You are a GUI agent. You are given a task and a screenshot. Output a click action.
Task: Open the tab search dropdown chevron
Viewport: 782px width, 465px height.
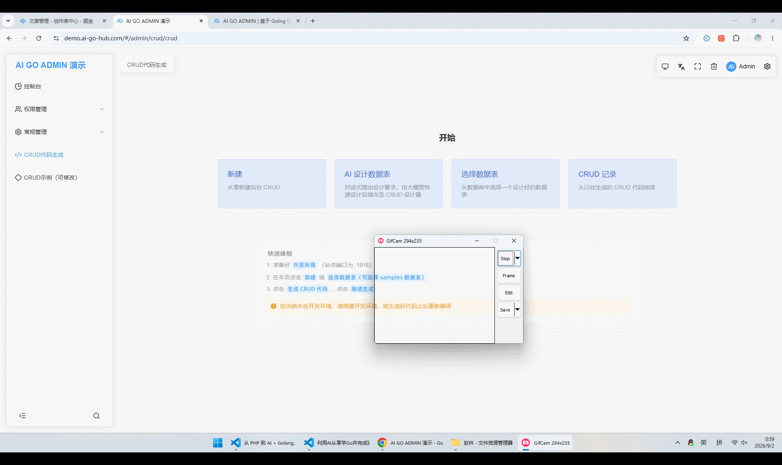click(x=8, y=21)
